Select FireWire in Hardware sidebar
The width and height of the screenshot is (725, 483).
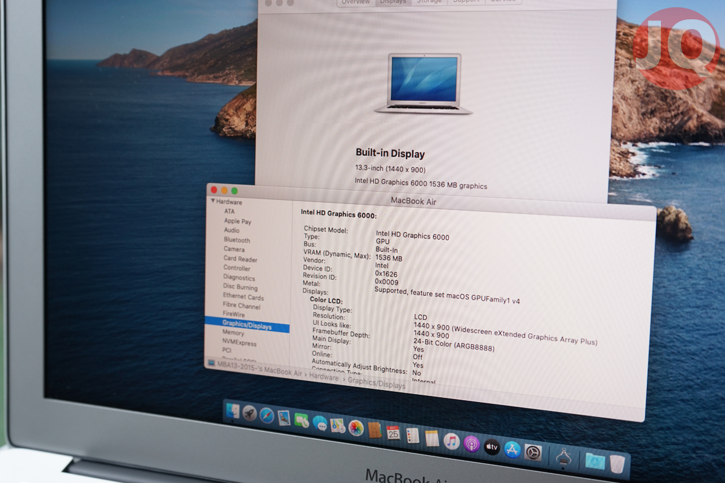point(233,315)
